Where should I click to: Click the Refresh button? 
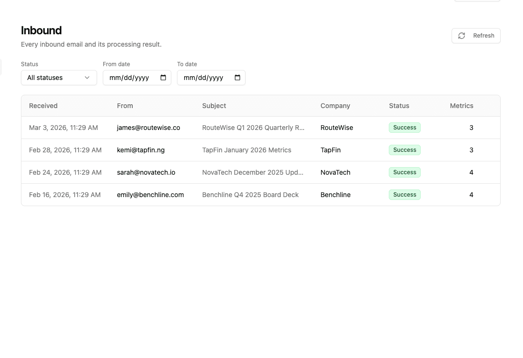(476, 36)
